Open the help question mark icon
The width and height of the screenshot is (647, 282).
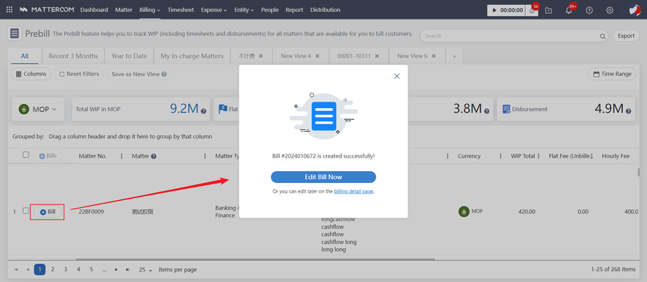tap(589, 10)
